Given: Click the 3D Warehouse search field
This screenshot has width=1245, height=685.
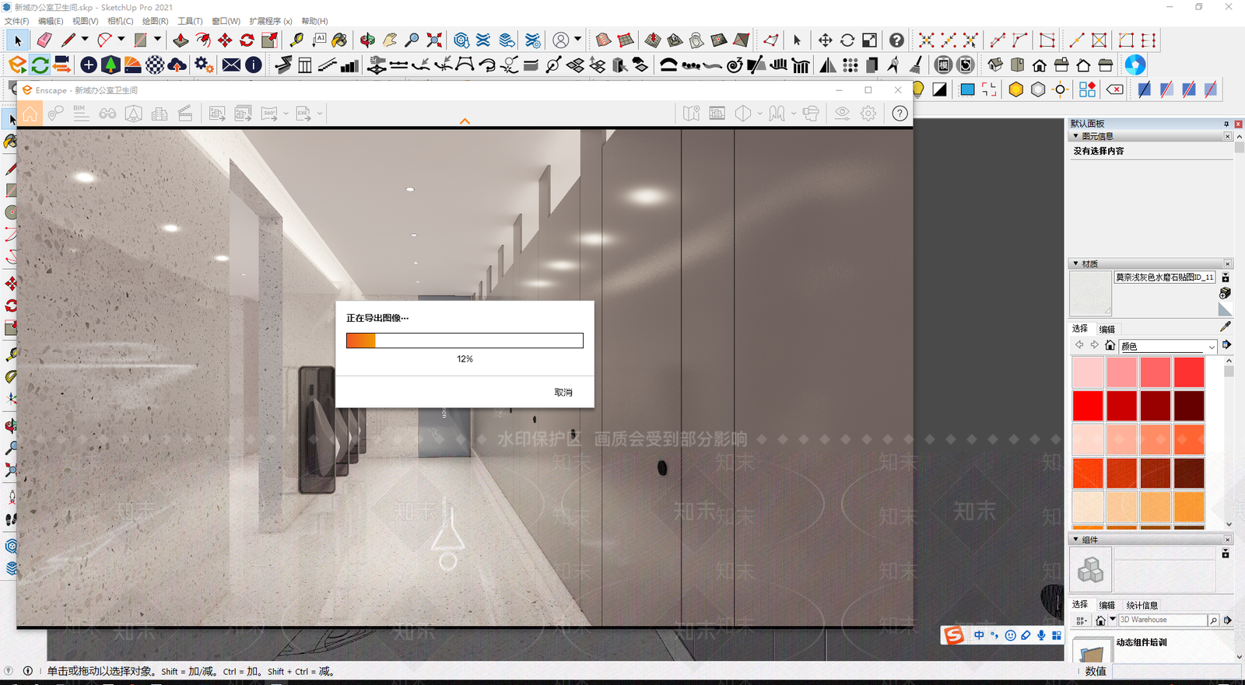Looking at the screenshot, I should point(1163,620).
